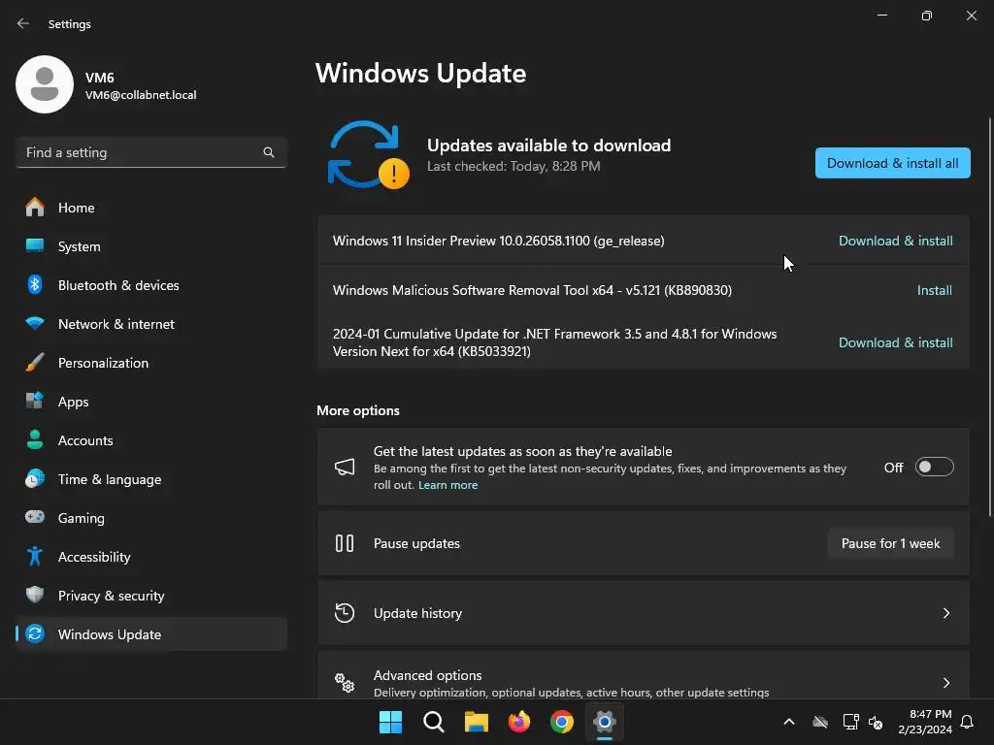The height and width of the screenshot is (745, 994).
Task: Click the muted volume icon in system tray
Action: point(876,722)
